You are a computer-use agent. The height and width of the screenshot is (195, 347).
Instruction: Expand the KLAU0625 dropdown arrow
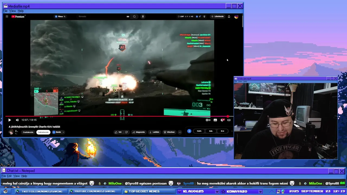point(217,192)
